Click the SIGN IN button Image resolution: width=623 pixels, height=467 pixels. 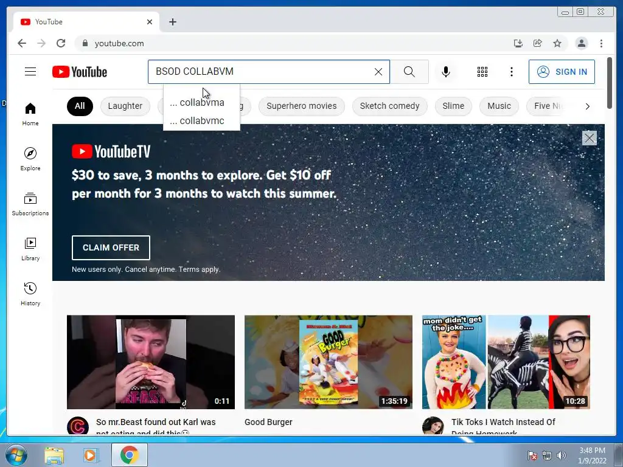[562, 72]
